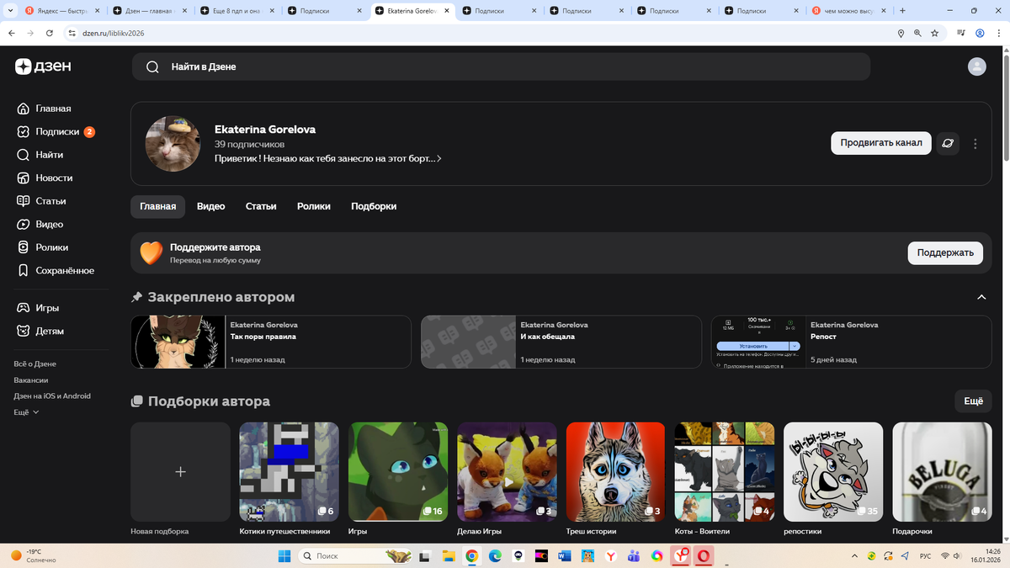Click the zoom magnifier icon in the address bar
Viewport: 1010px width, 568px height.
point(917,33)
